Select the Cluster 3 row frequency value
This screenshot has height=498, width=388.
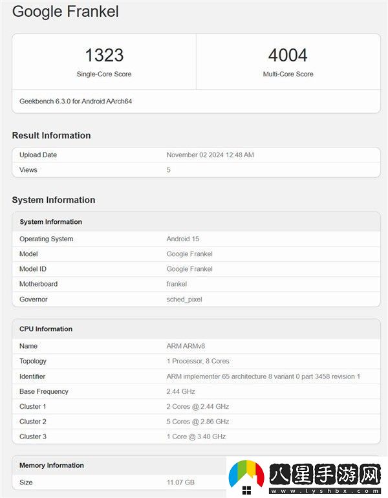point(196,437)
